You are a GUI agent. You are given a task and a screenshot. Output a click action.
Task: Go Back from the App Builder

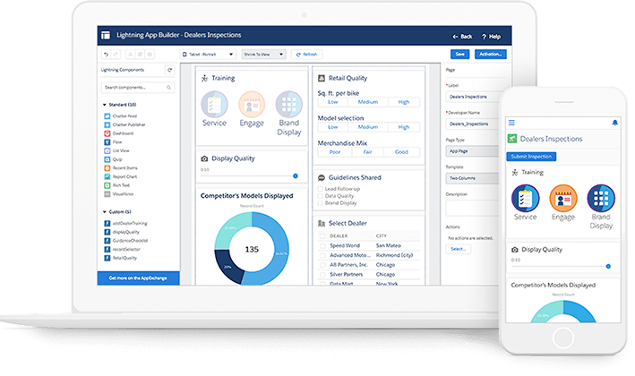point(462,37)
